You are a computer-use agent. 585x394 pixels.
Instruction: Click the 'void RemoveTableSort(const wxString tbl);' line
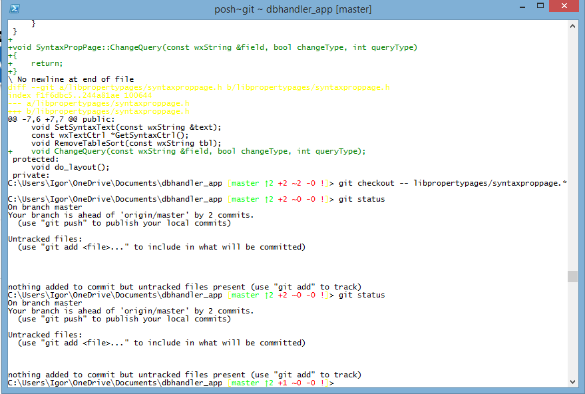[126, 143]
